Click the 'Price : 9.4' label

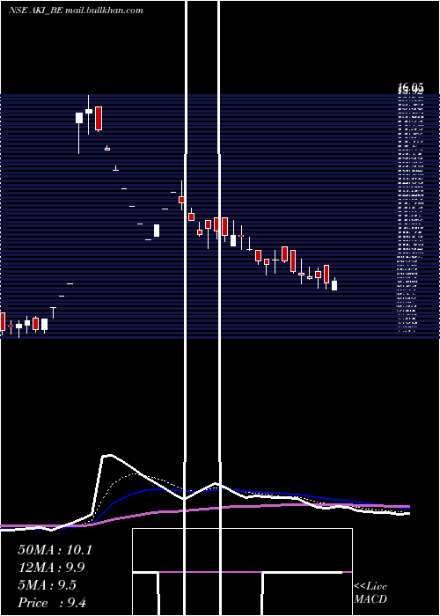53,603
